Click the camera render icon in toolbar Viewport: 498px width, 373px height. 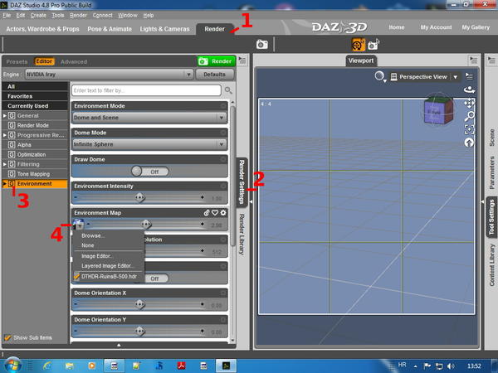coord(261,45)
